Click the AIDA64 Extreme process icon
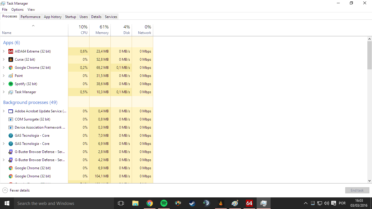 point(11,51)
